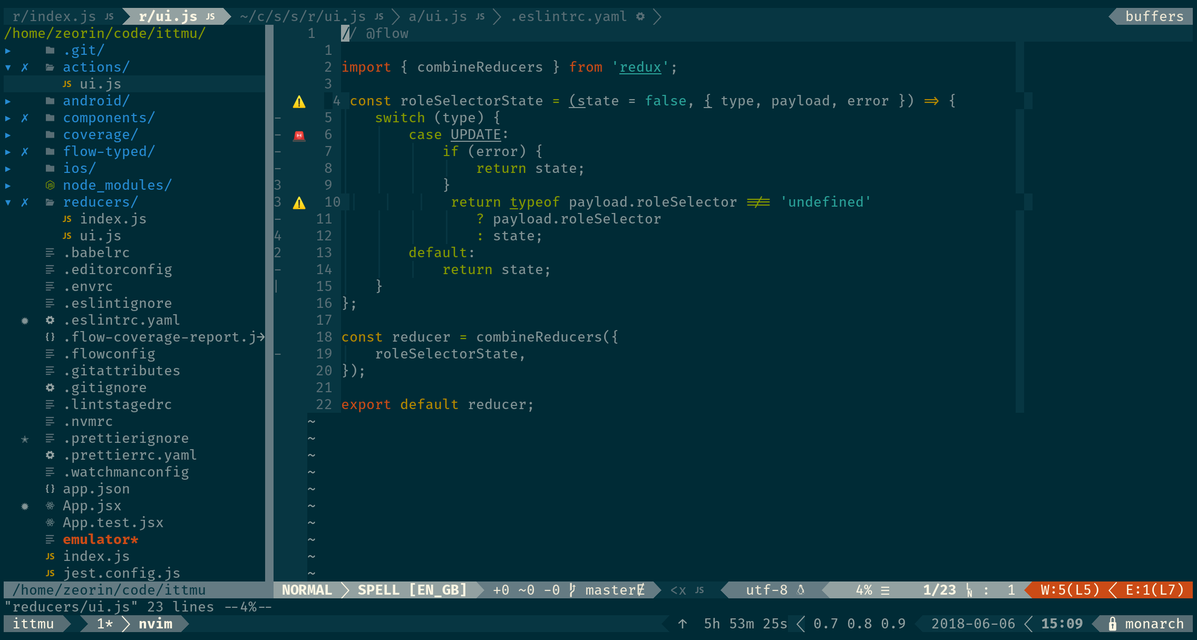The height and width of the screenshot is (640, 1197).
Task: Open index.js under reducers folder
Action: 113,219
